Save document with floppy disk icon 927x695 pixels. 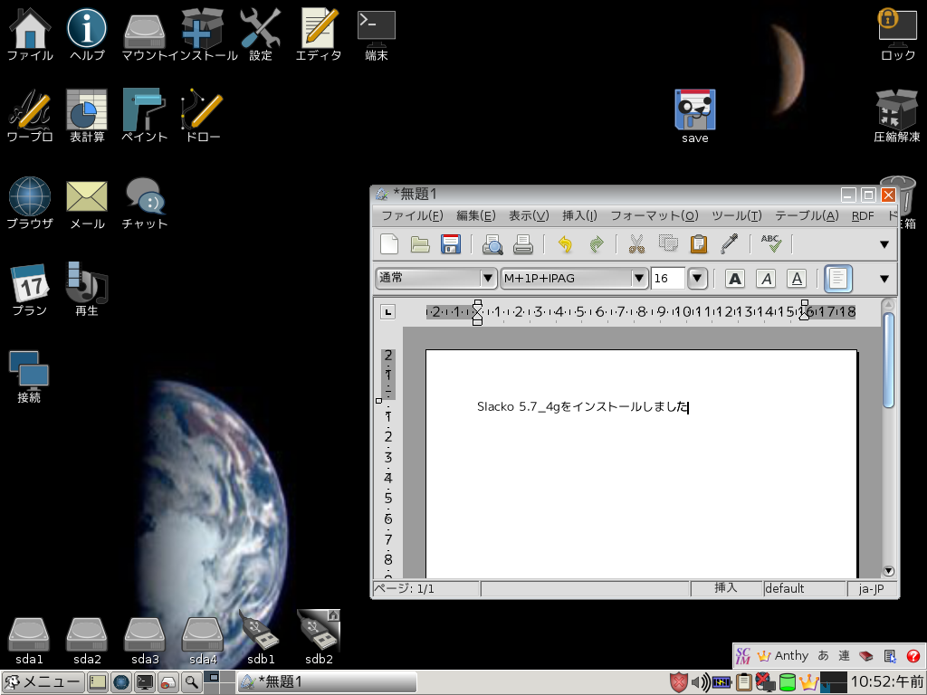(451, 243)
